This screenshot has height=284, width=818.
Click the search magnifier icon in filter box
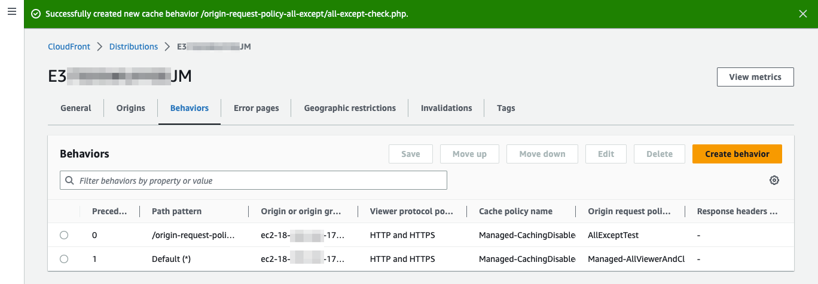click(x=70, y=180)
